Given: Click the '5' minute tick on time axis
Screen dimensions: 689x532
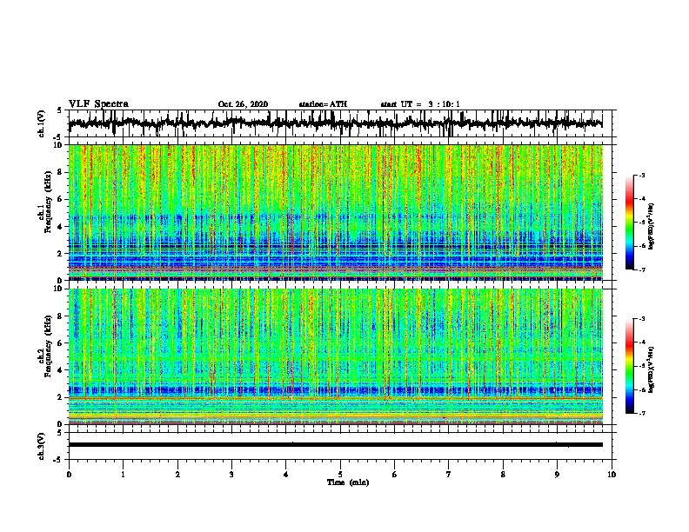Looking at the screenshot, I should (x=340, y=475).
